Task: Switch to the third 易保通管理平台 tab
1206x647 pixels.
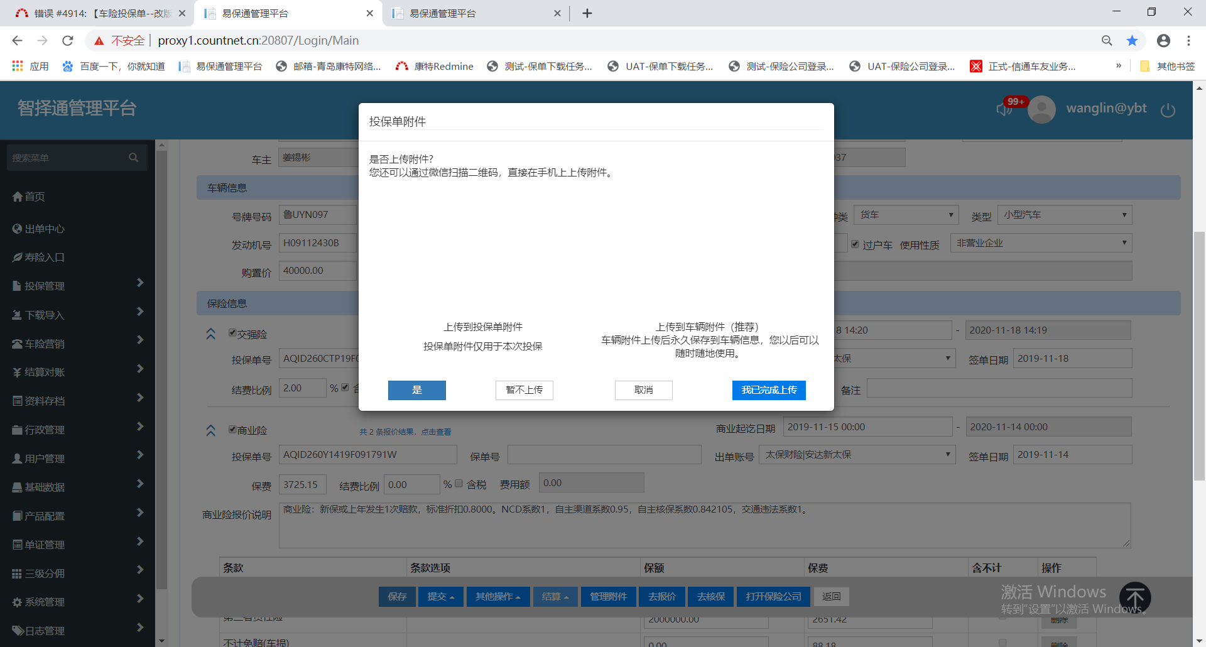Action: coord(475,13)
